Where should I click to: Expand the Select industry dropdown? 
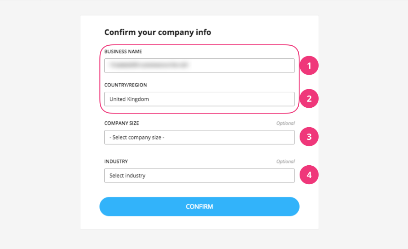(199, 176)
